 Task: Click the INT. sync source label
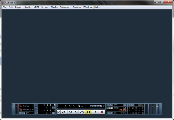115,113
